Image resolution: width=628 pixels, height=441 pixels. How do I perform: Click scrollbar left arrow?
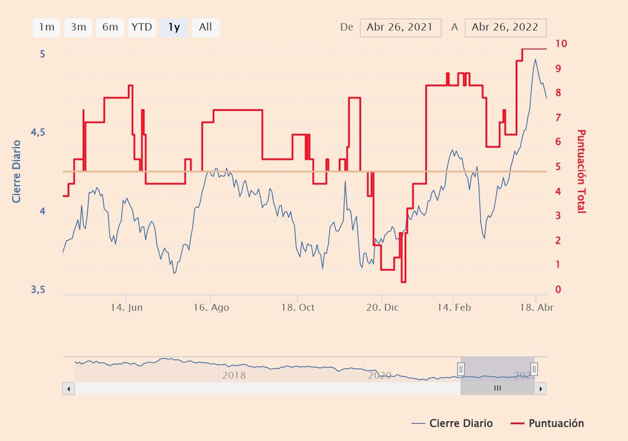68,389
